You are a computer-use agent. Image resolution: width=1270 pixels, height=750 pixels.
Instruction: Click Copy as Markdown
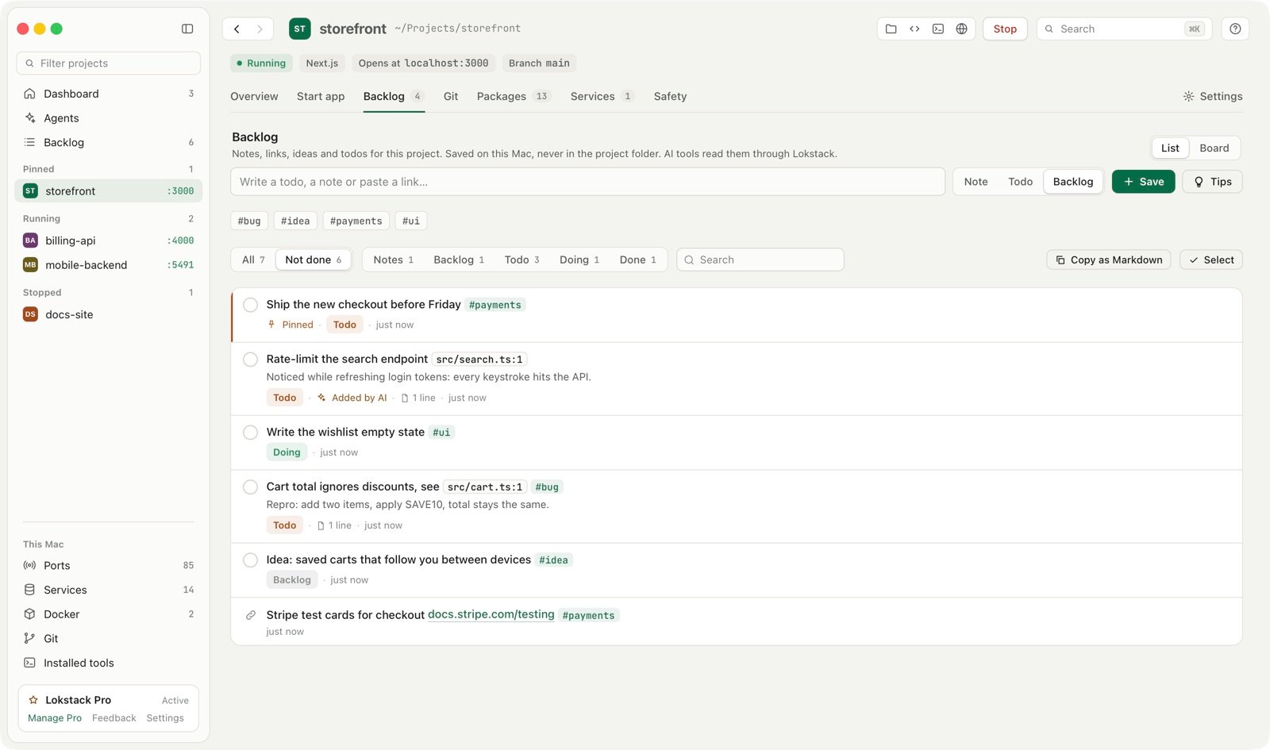tap(1108, 260)
